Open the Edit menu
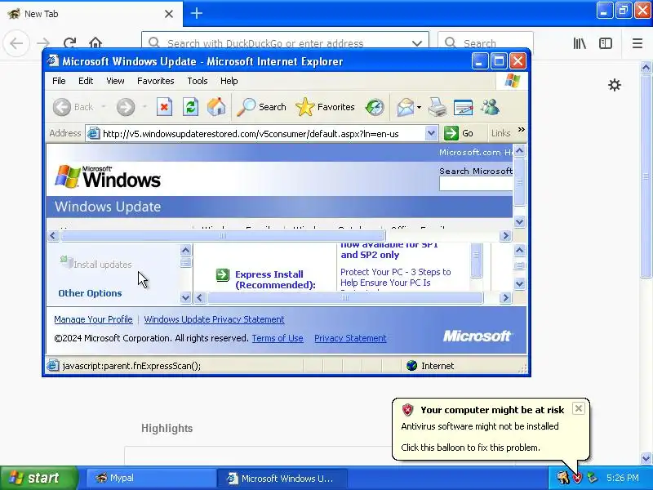Image resolution: width=653 pixels, height=490 pixels. 86,81
